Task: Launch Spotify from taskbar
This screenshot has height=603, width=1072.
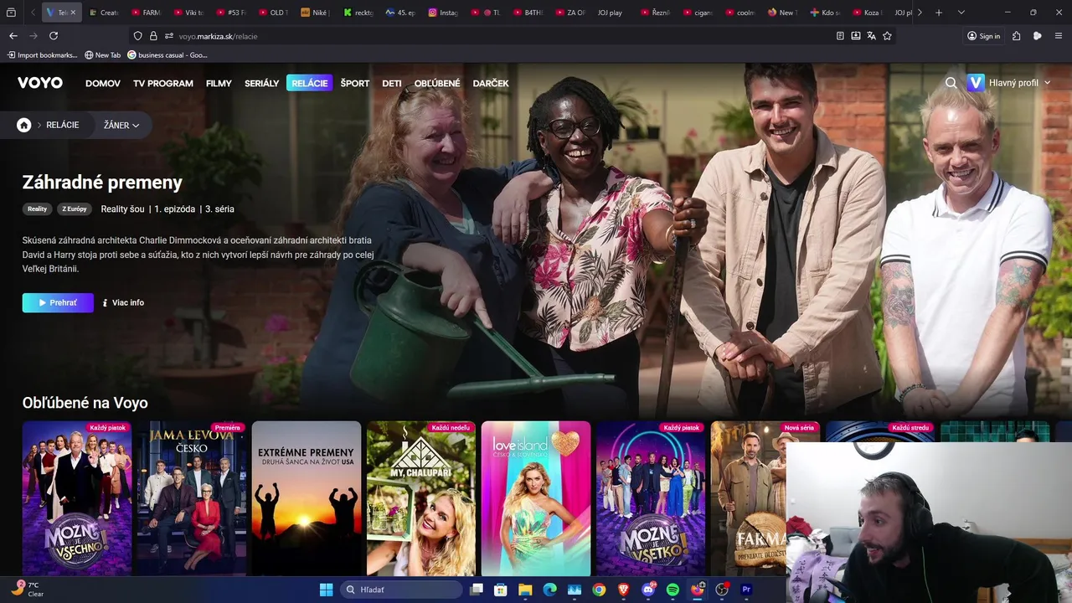Action: [x=673, y=590]
